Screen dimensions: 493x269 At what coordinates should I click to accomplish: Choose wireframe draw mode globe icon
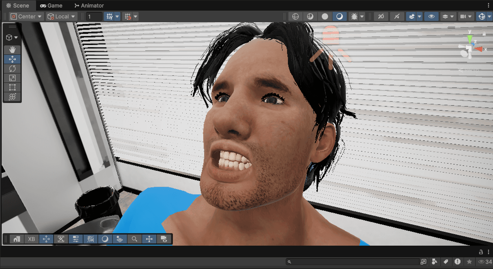[295, 16]
